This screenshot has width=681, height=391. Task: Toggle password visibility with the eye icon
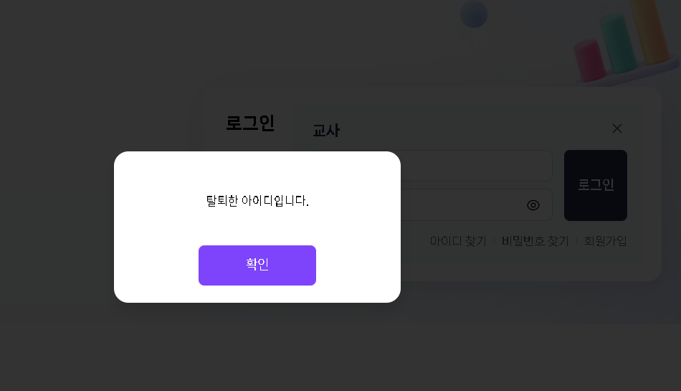533,205
